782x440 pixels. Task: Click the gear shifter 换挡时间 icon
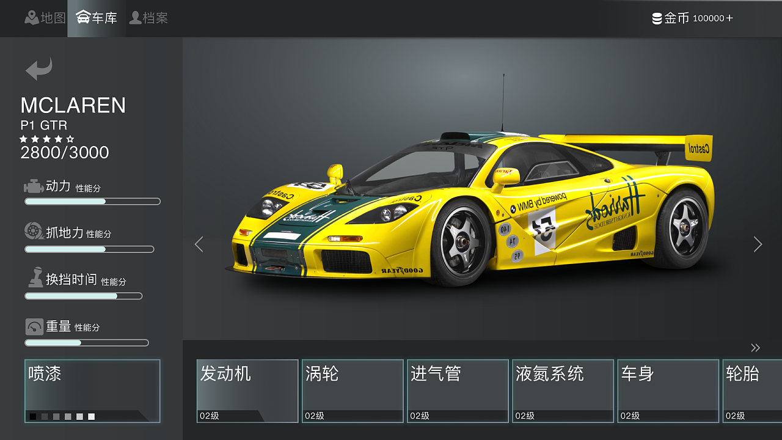35,277
